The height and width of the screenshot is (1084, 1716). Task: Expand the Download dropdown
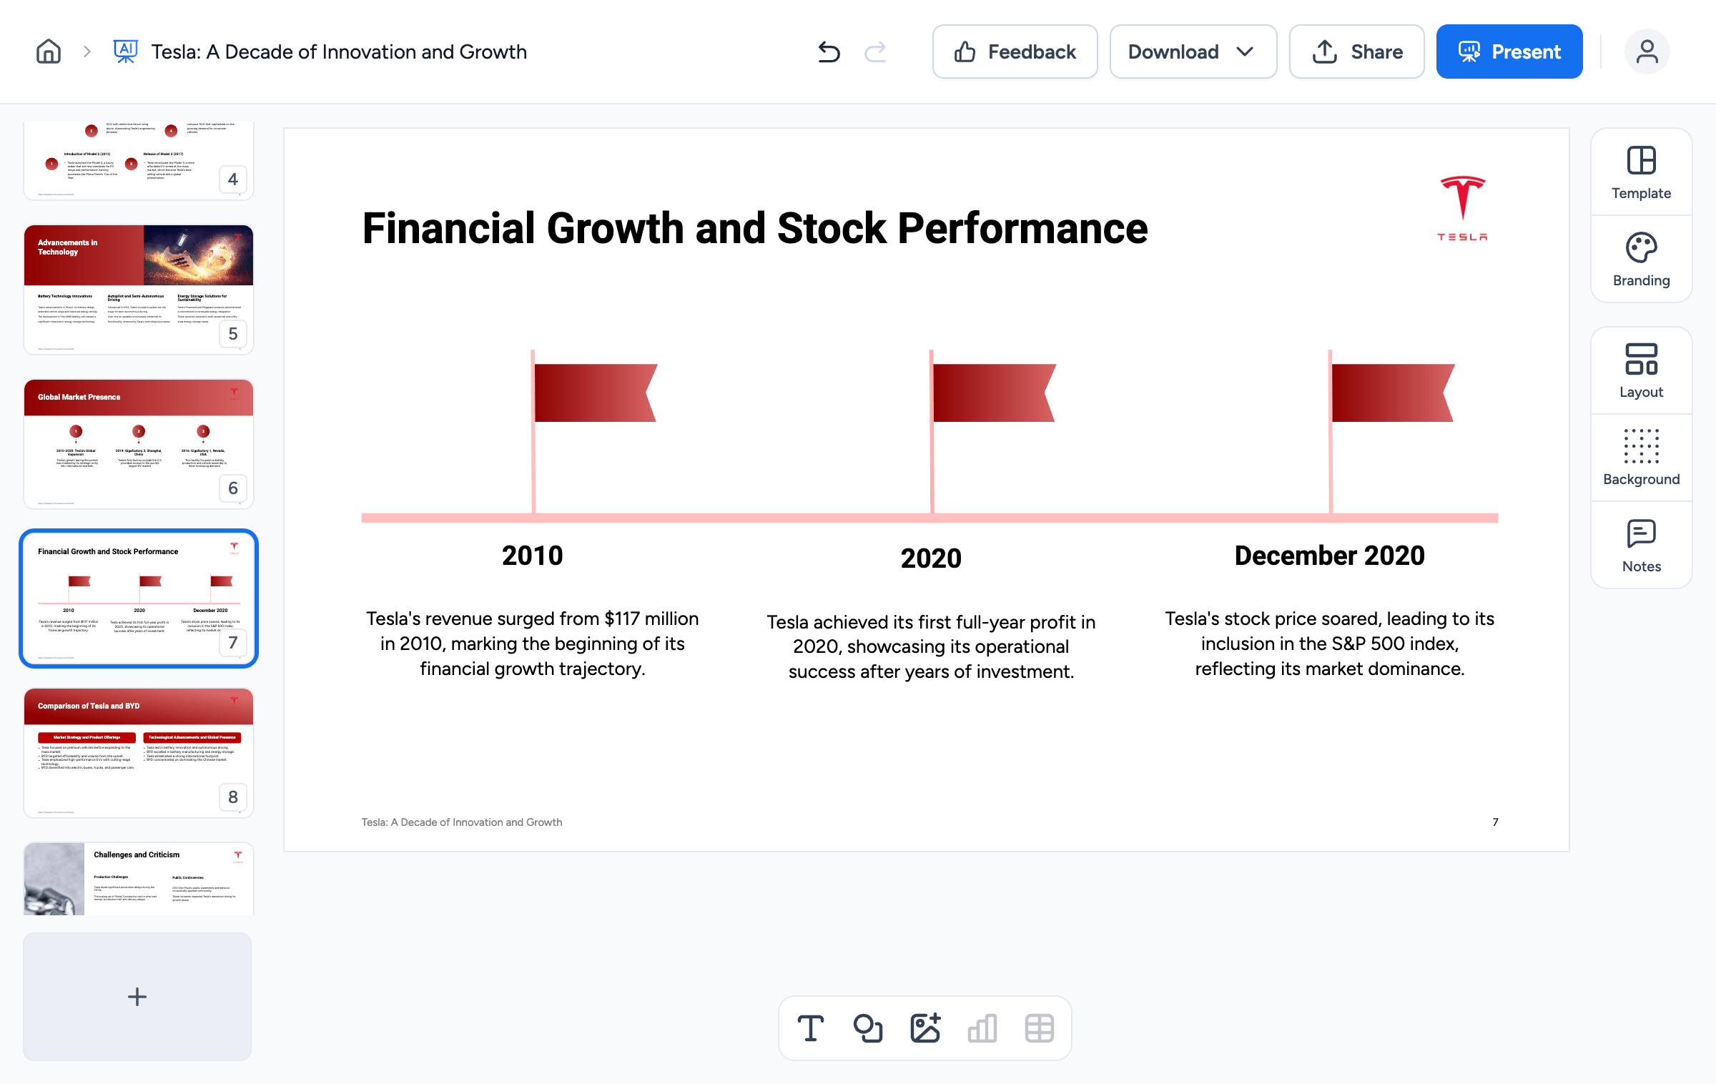tap(1193, 51)
